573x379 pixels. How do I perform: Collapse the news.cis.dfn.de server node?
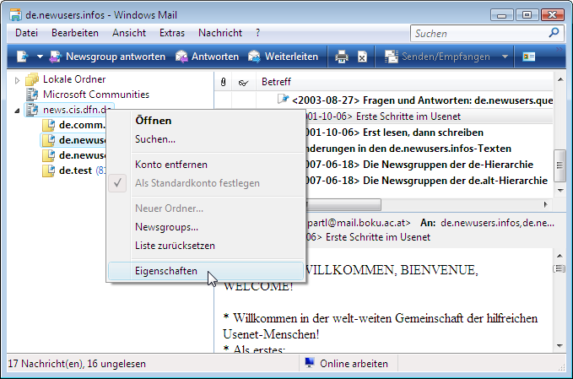pyautogui.click(x=18, y=110)
